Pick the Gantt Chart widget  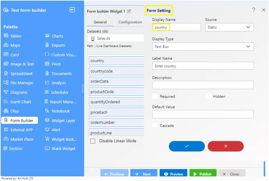[x=17, y=102]
